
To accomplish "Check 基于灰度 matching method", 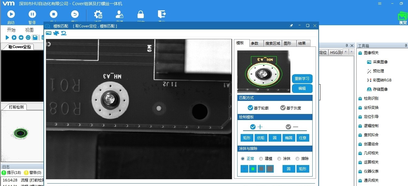I will coord(283,108).
